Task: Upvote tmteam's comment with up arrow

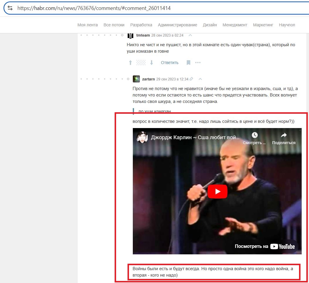Action: point(130,63)
